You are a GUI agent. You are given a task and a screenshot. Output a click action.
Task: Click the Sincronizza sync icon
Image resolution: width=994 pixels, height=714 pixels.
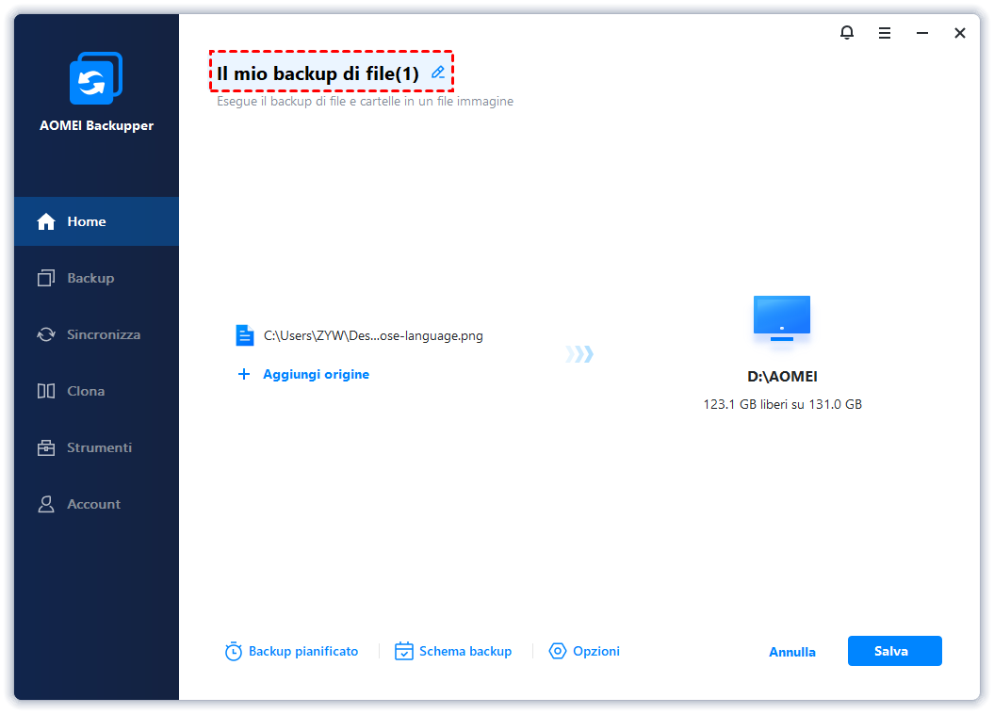click(46, 334)
